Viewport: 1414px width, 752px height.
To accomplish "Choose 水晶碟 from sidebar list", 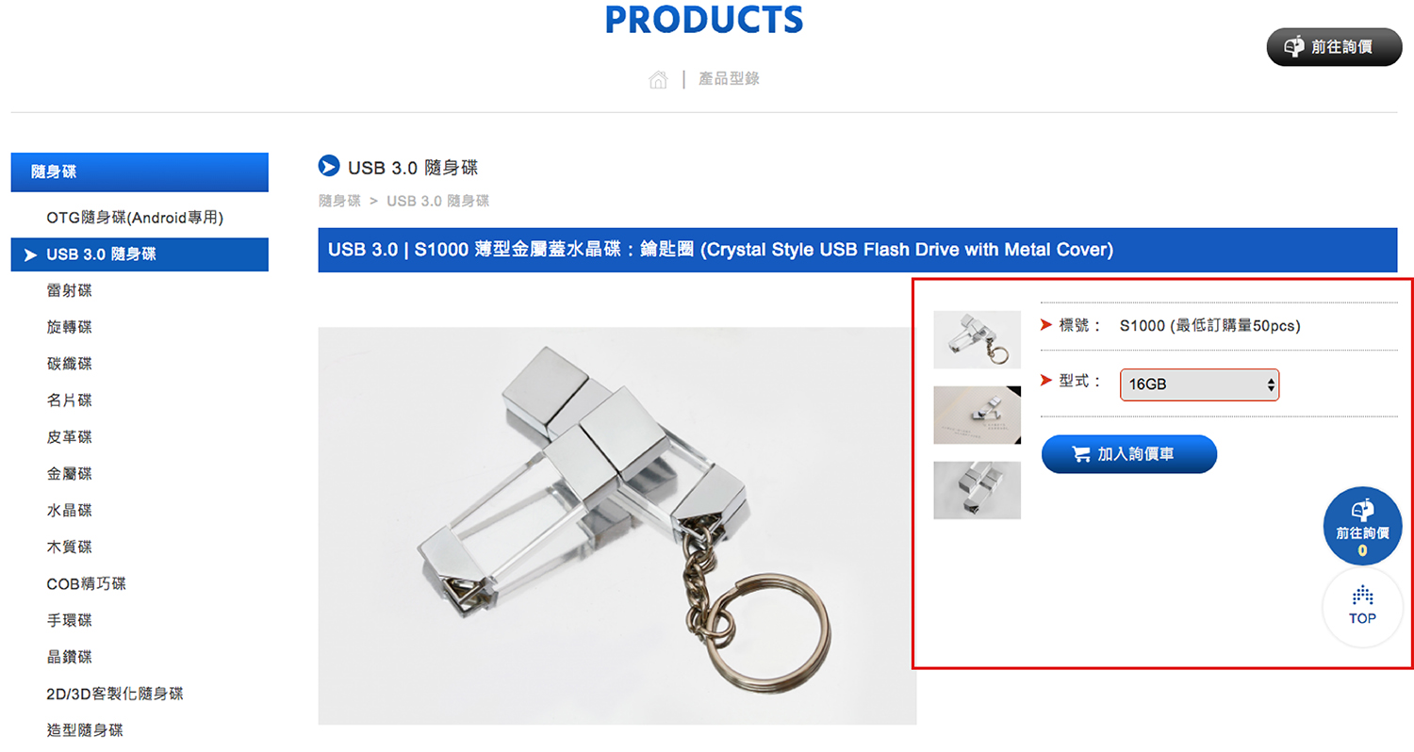I will tap(70, 511).
